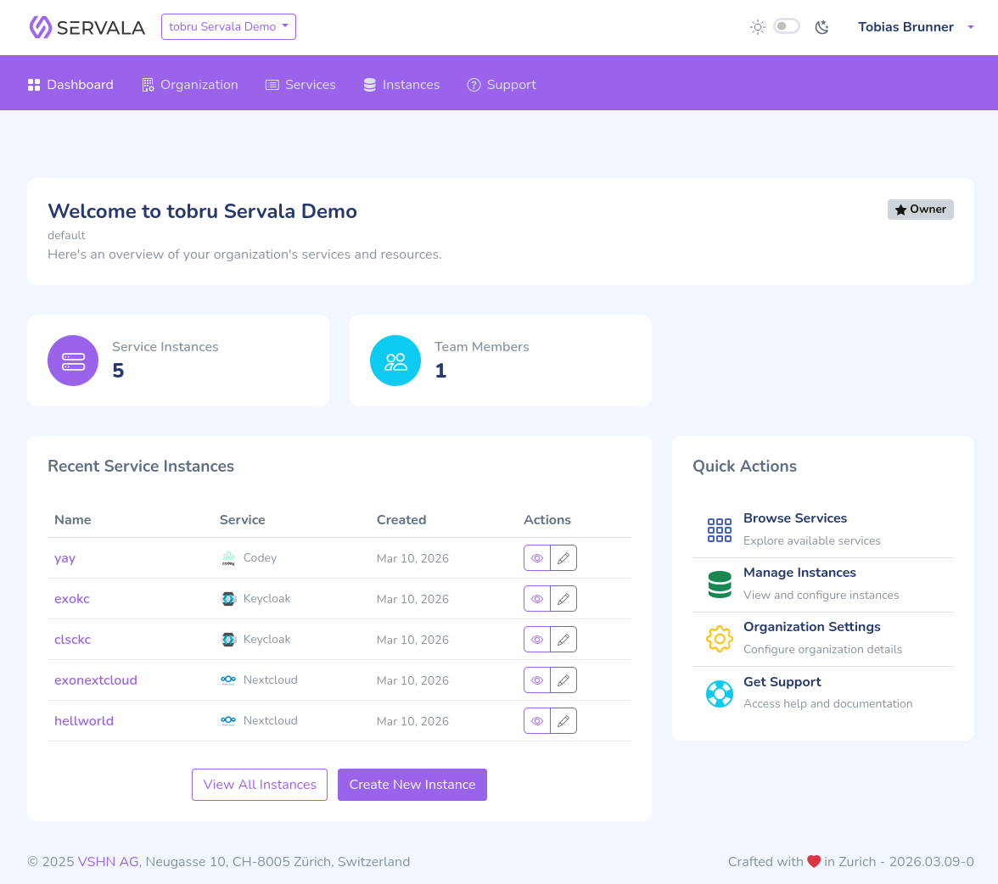This screenshot has width=998, height=884.
Task: Click the version text 2026.03.09-0 in footer
Action: [x=931, y=862]
